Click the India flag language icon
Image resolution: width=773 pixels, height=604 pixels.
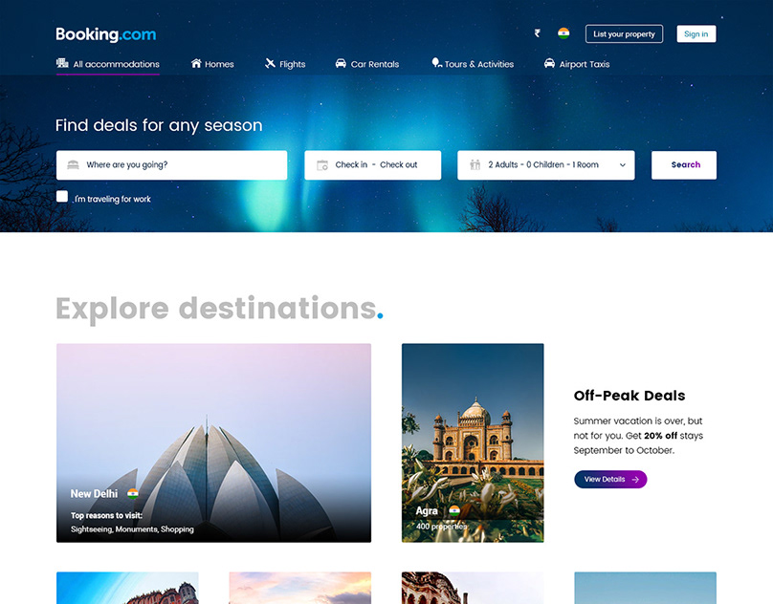click(563, 33)
